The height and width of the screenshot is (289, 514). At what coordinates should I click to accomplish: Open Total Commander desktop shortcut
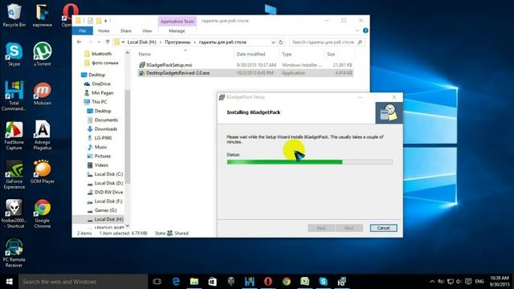tap(14, 96)
